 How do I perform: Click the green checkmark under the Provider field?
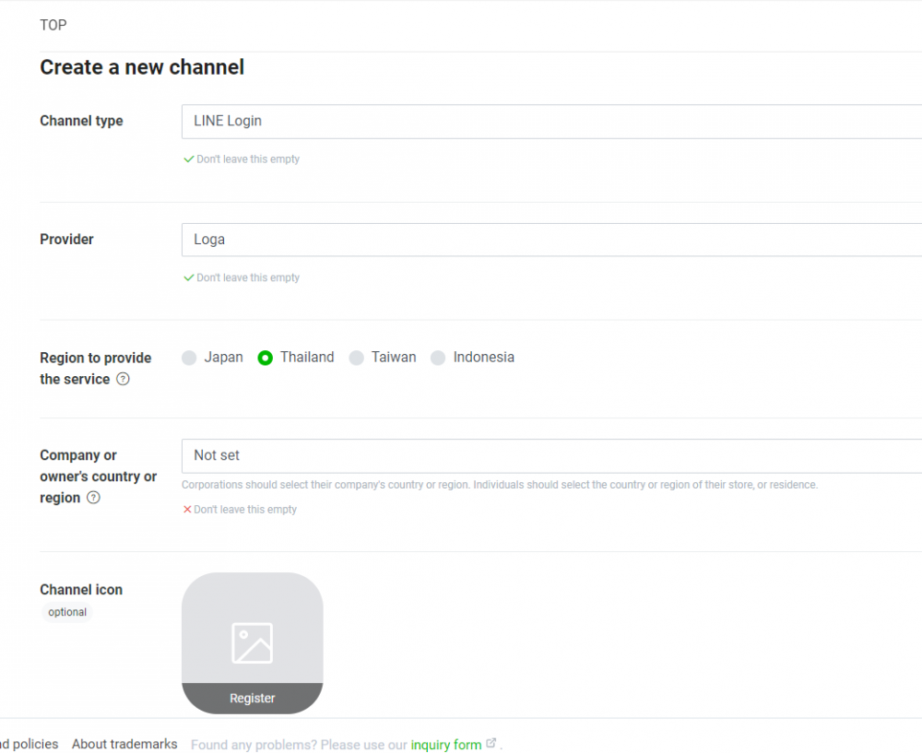(x=187, y=277)
